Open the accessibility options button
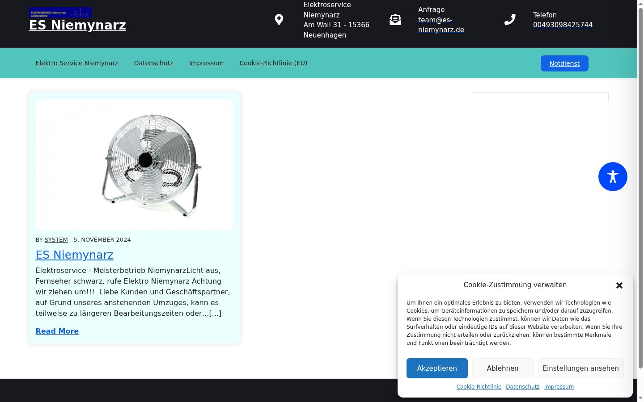 pos(613,176)
